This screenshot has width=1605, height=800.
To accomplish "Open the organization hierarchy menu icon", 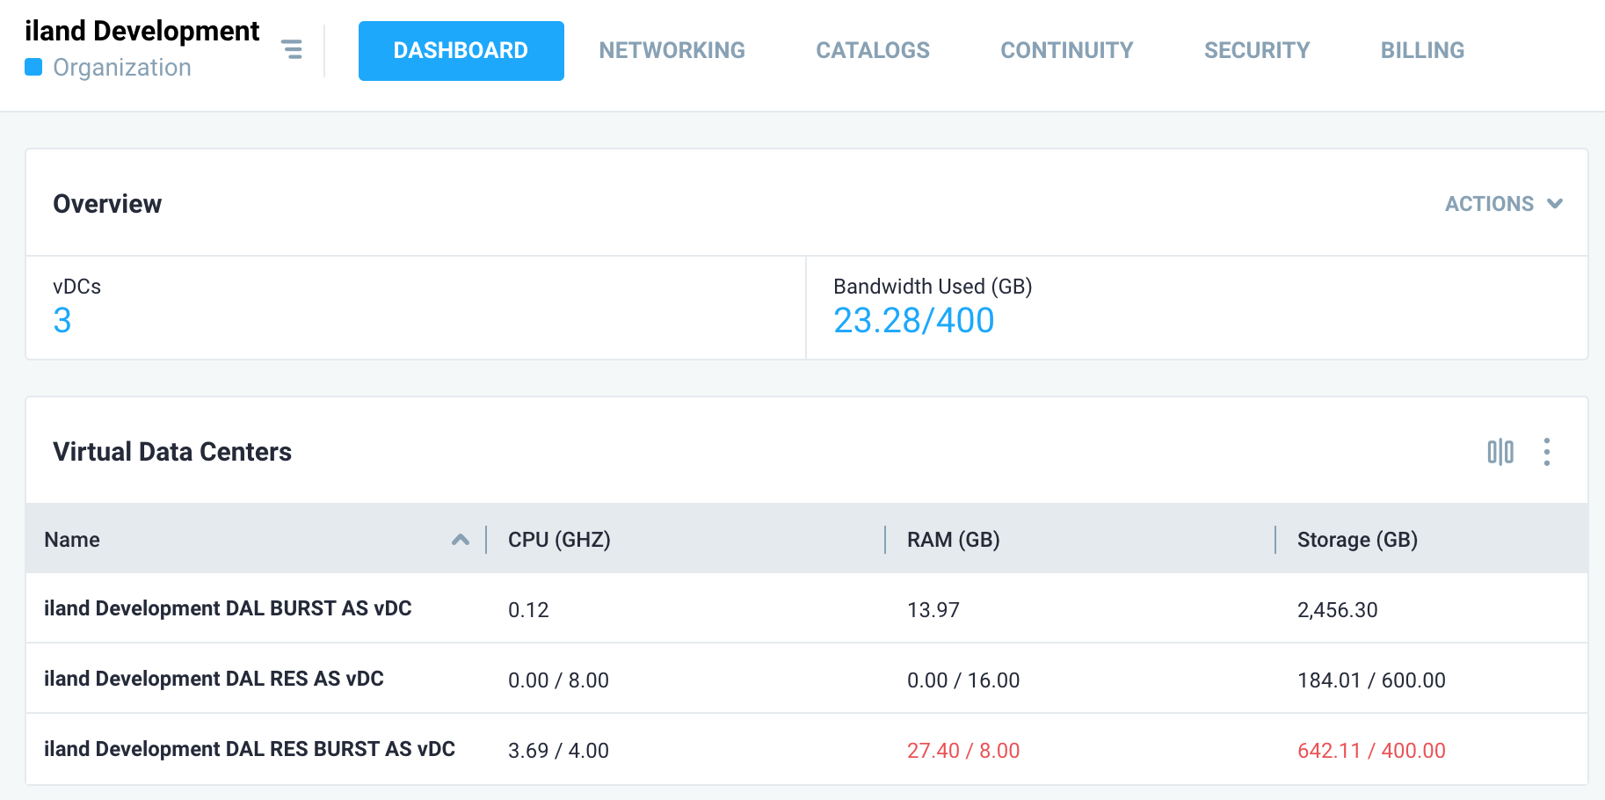I will [x=292, y=49].
